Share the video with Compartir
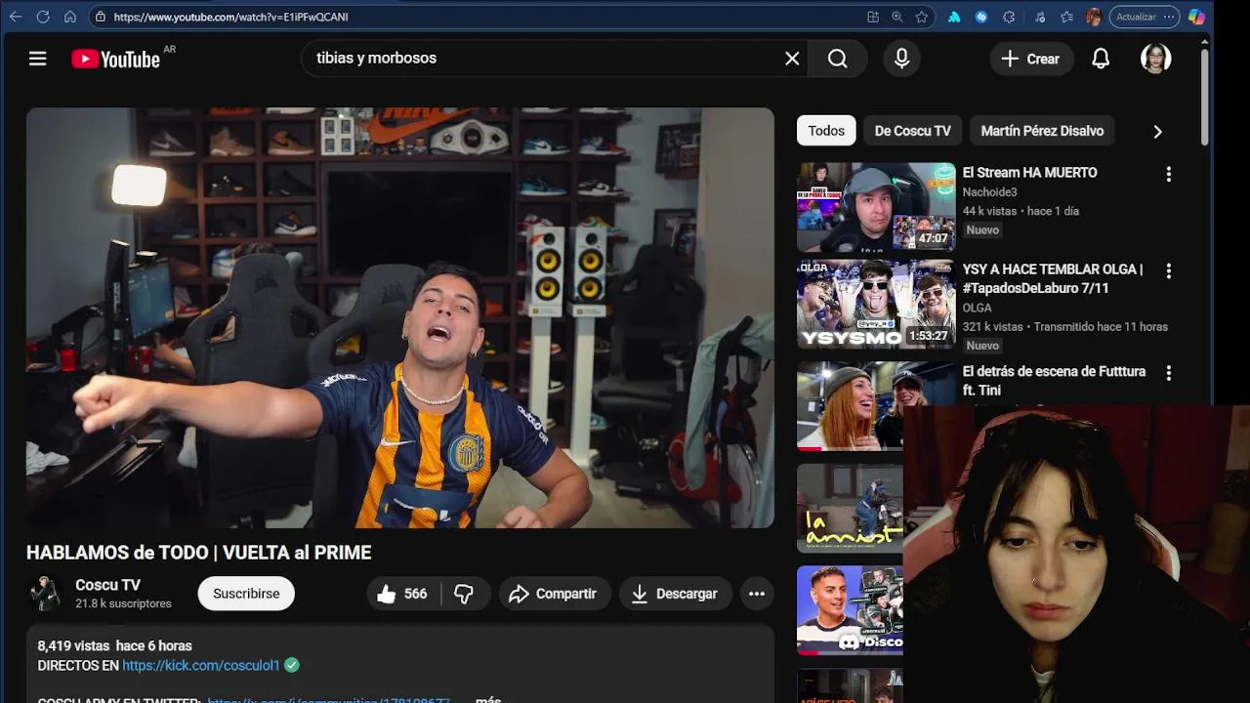This screenshot has height=703, width=1250. 554,594
